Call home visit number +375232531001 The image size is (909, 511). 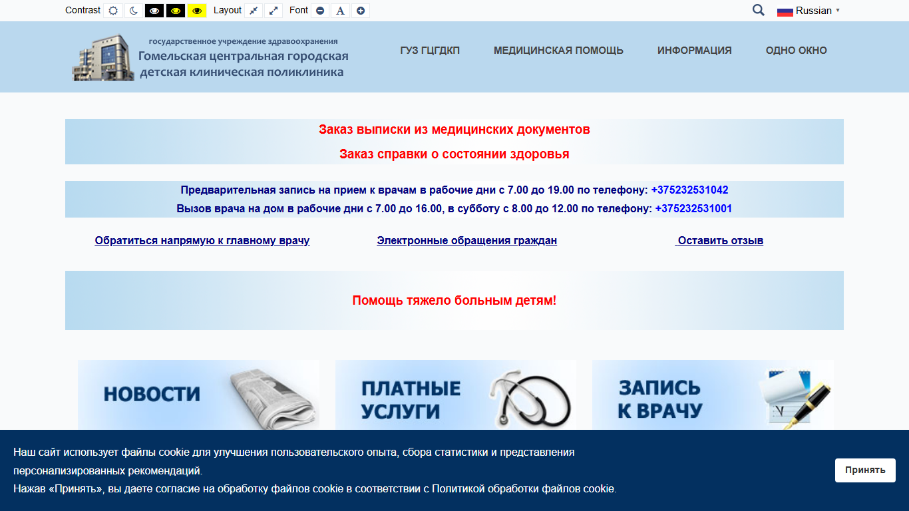pyautogui.click(x=693, y=208)
